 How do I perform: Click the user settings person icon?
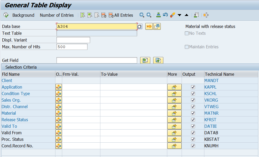(x=196, y=15)
